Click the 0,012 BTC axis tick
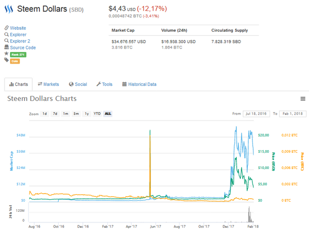This screenshot has height=233, width=323. 289,135
